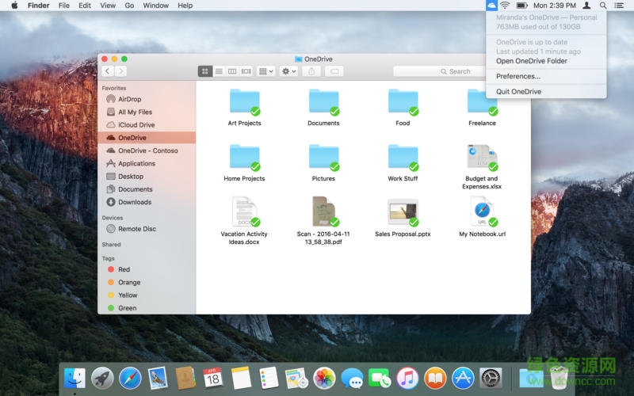The width and height of the screenshot is (634, 396).
Task: Open Safari from the Dock
Action: click(130, 379)
